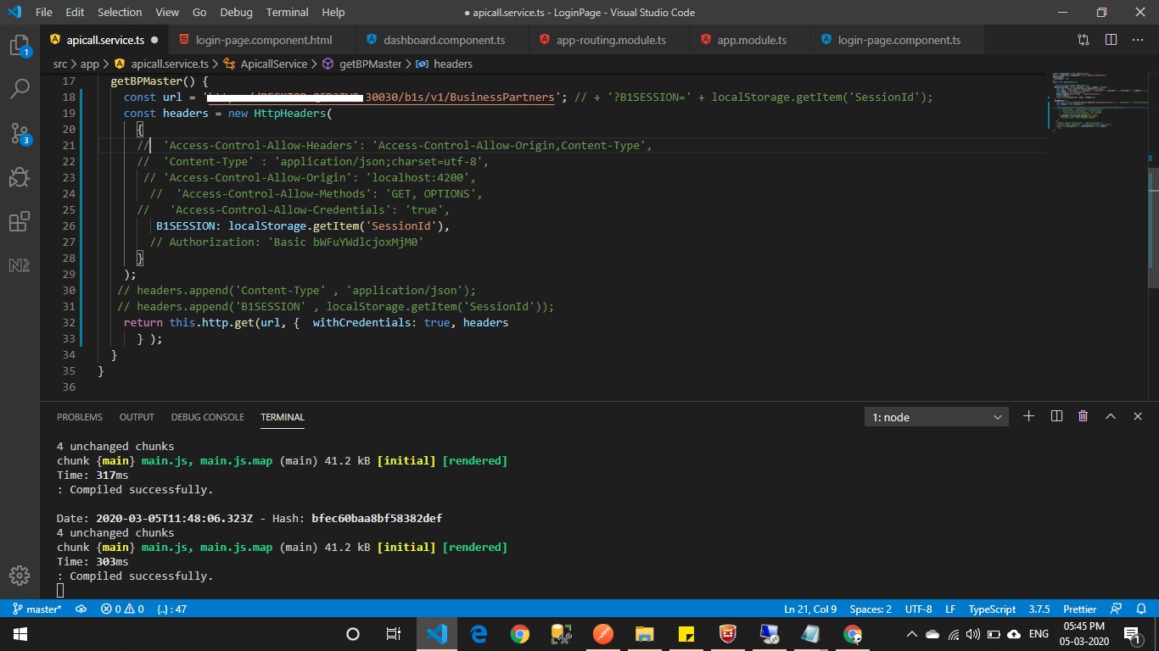Toggle split terminal panel layout
This screenshot has width=1159, height=651.
(x=1056, y=416)
